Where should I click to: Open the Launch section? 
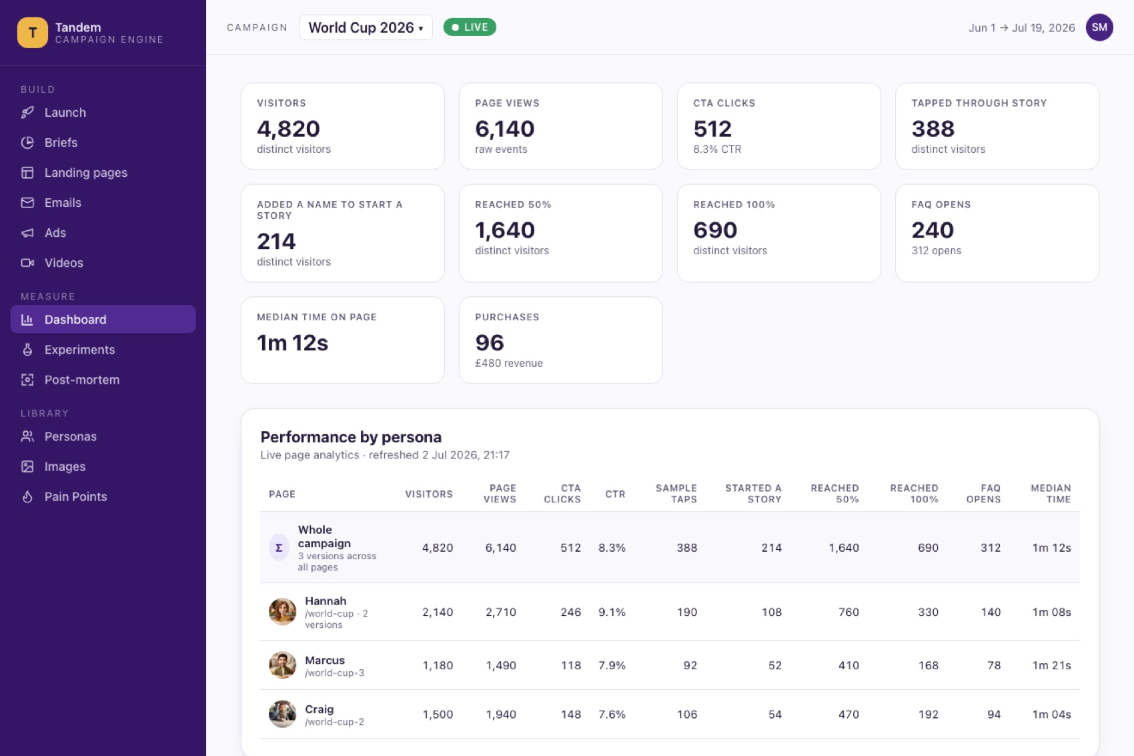pyautogui.click(x=103, y=113)
